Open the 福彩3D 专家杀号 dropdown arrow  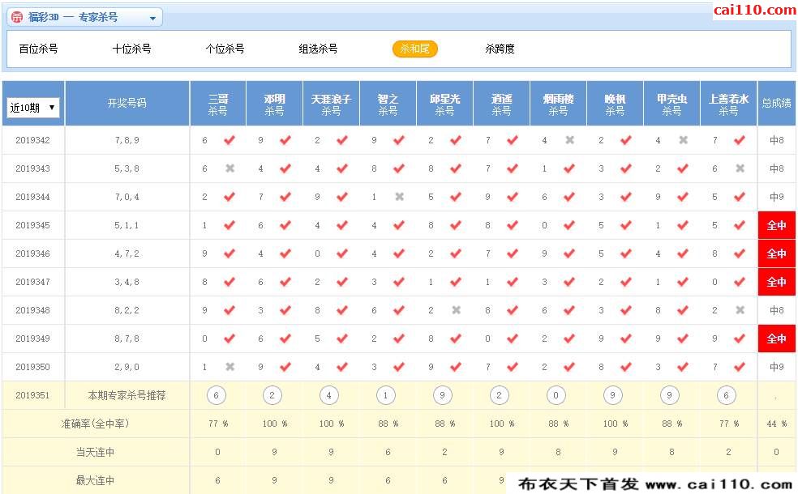tap(152, 19)
